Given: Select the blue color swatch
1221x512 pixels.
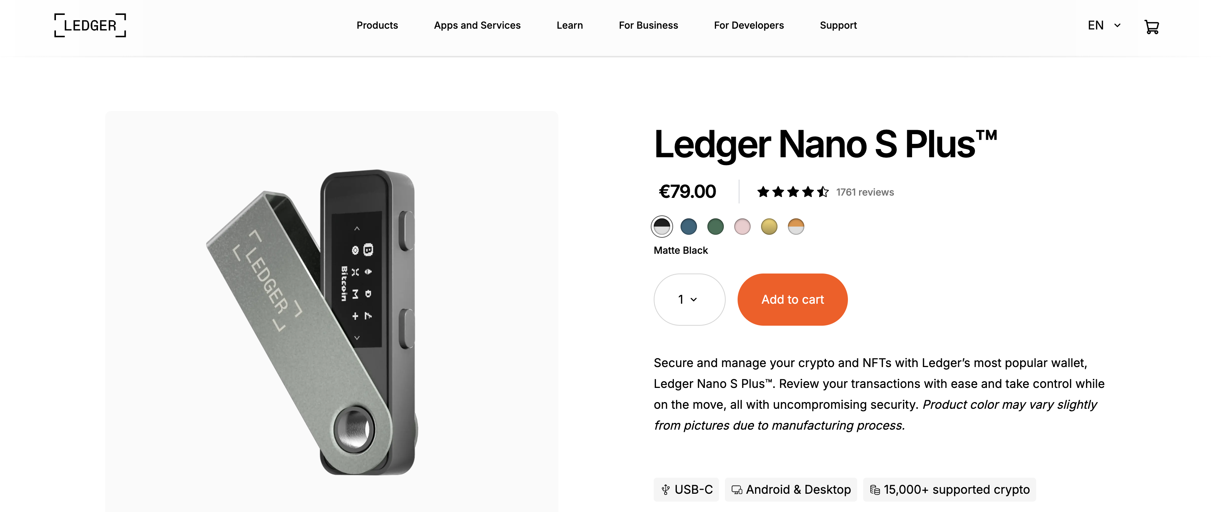Looking at the screenshot, I should click(689, 227).
